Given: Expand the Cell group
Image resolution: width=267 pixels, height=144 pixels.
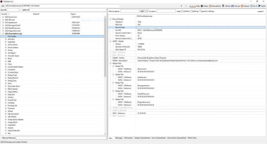Looking at the screenshot, I should pos(6,61).
